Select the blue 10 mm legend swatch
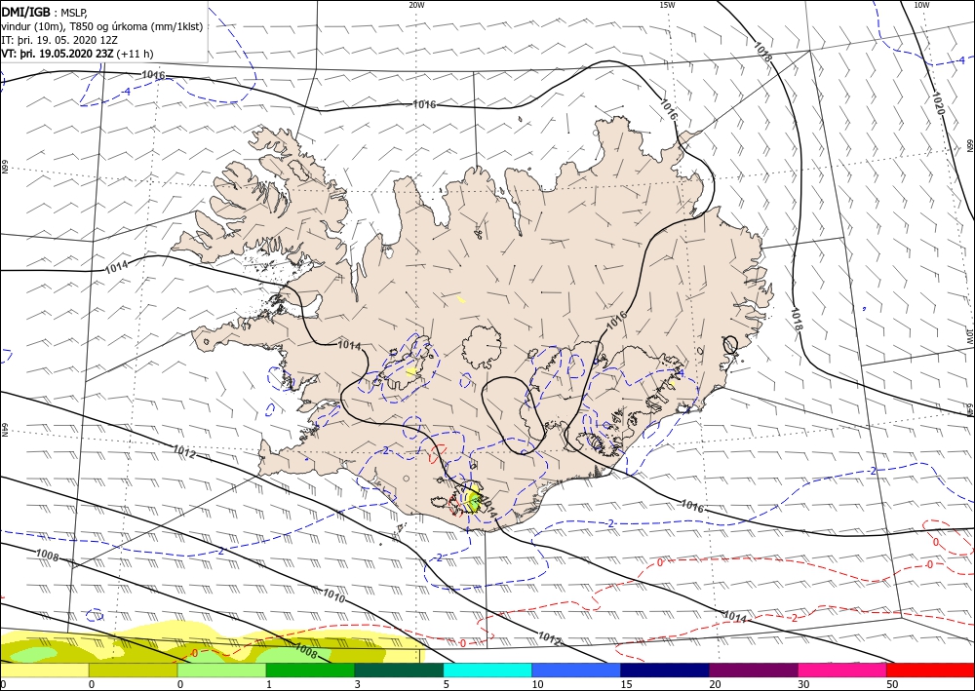This screenshot has width=975, height=691. pos(576,670)
